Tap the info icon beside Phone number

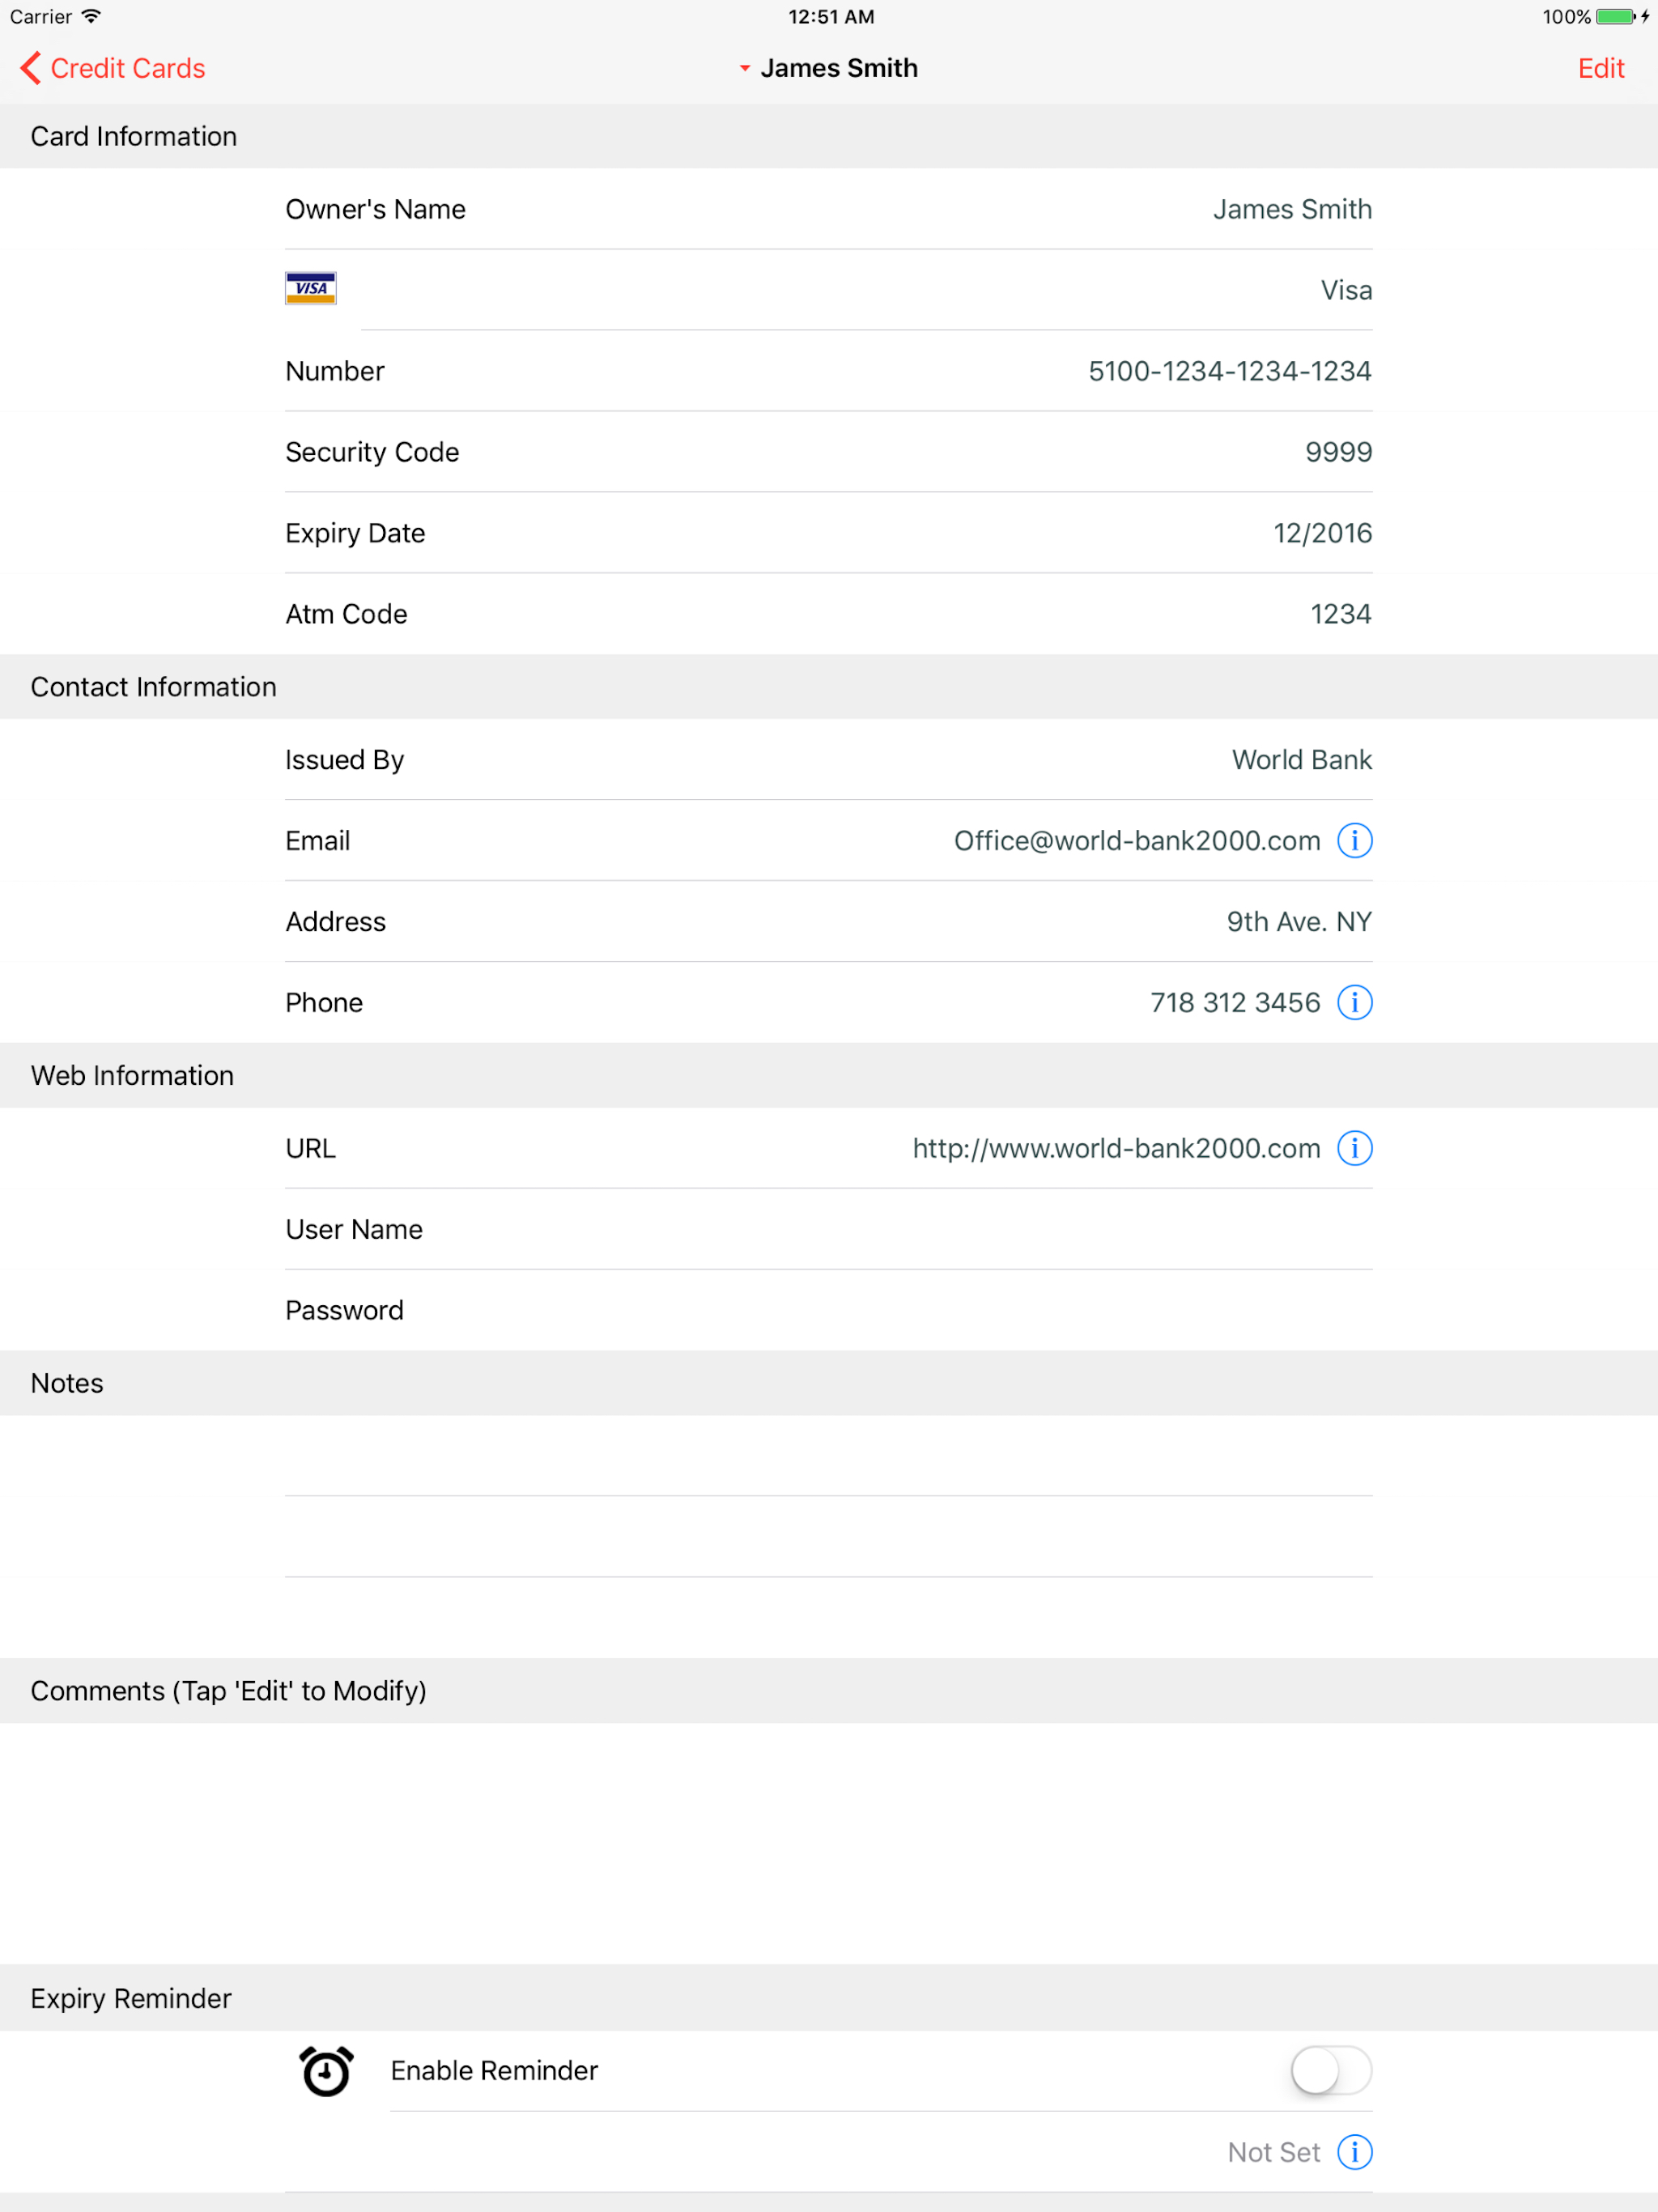[x=1354, y=1002]
